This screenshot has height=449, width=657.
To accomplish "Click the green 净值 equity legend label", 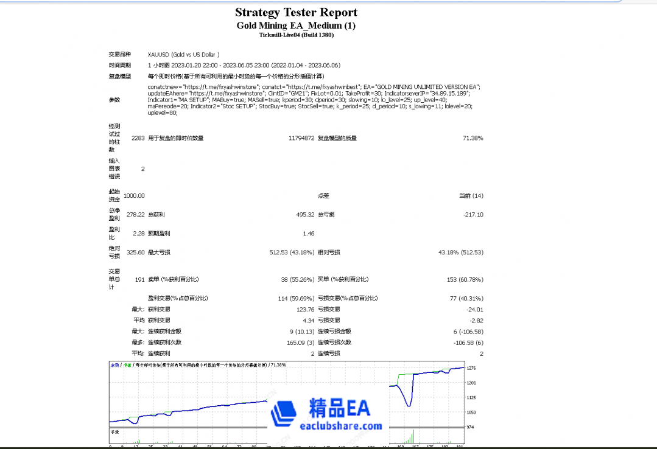I will point(127,365).
